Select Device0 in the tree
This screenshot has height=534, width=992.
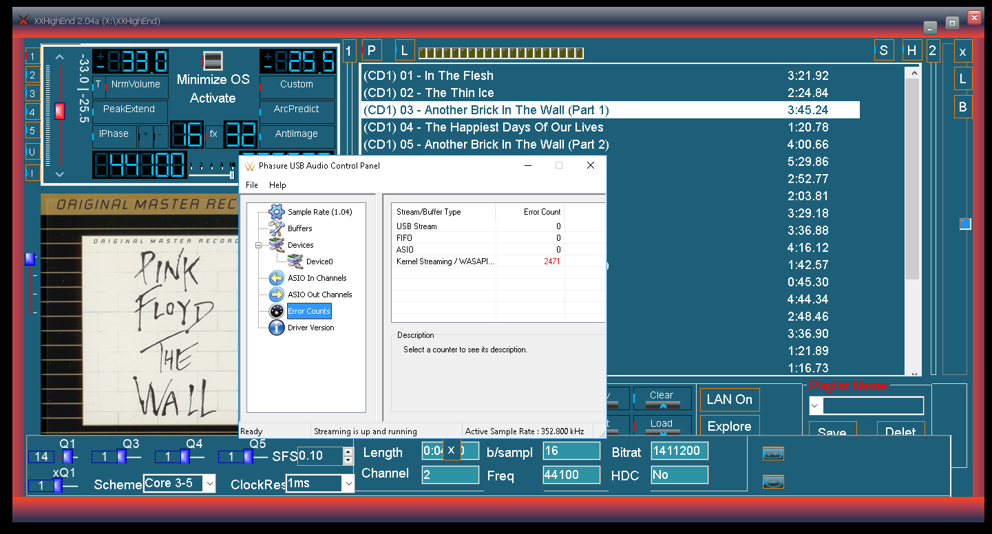(319, 261)
